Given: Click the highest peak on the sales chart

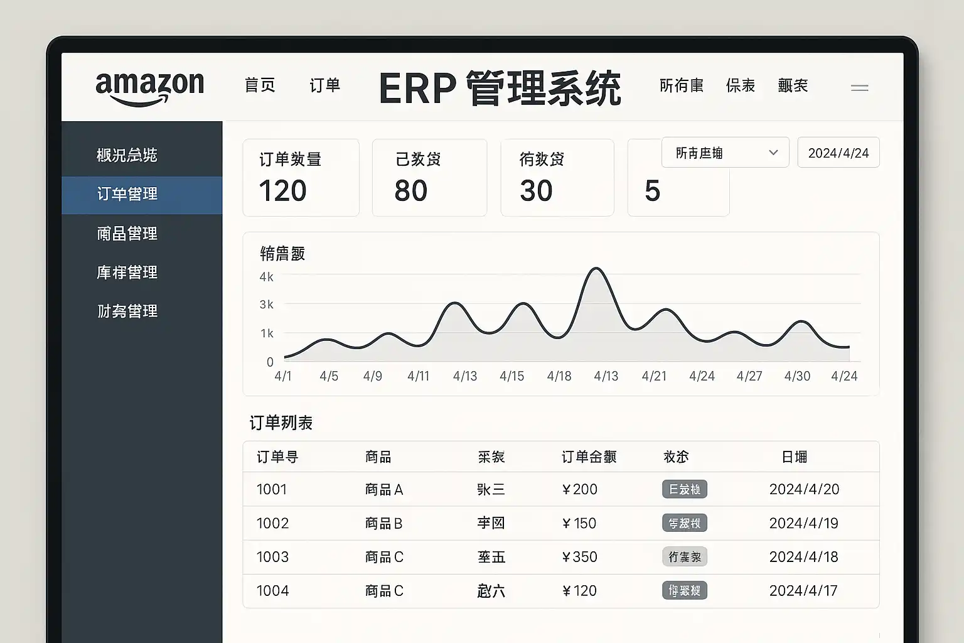Looking at the screenshot, I should point(596,269).
